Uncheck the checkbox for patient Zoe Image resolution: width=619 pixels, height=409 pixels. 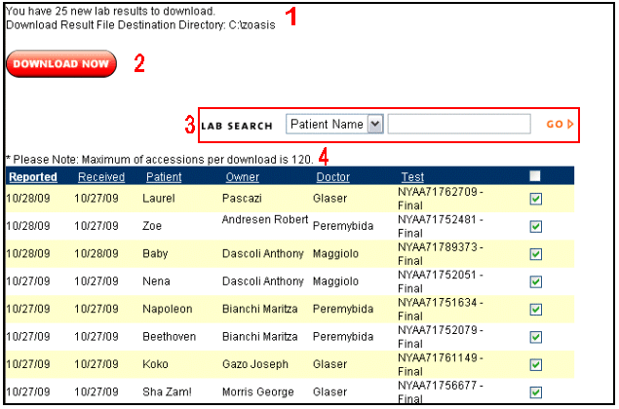[536, 226]
